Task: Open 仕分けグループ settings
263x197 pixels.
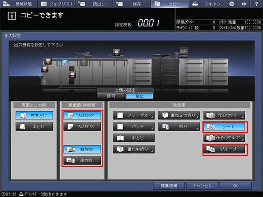Action: coord(224,138)
